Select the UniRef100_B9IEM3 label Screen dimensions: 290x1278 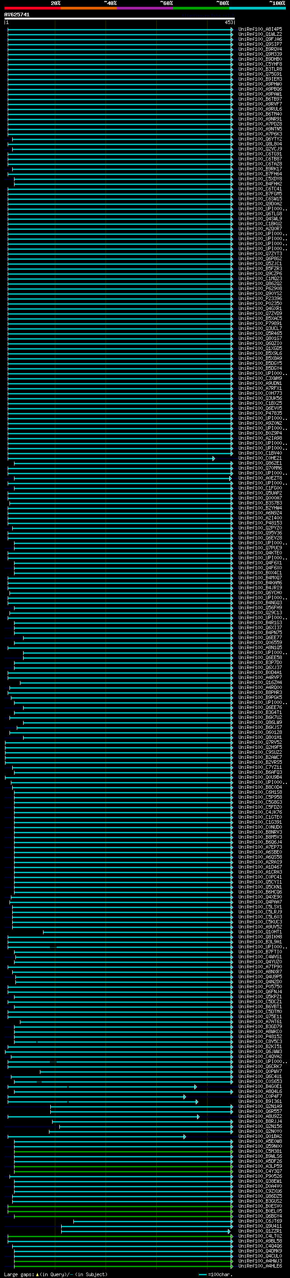[260, 79]
